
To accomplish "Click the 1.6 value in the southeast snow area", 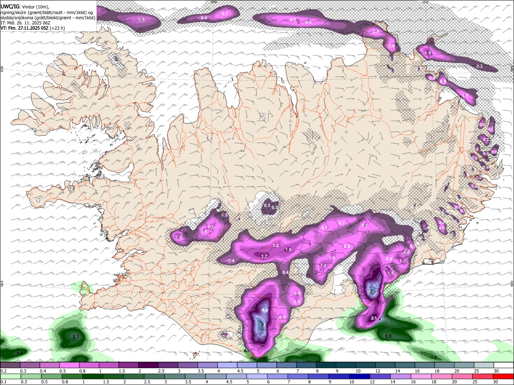I will click(390, 273).
